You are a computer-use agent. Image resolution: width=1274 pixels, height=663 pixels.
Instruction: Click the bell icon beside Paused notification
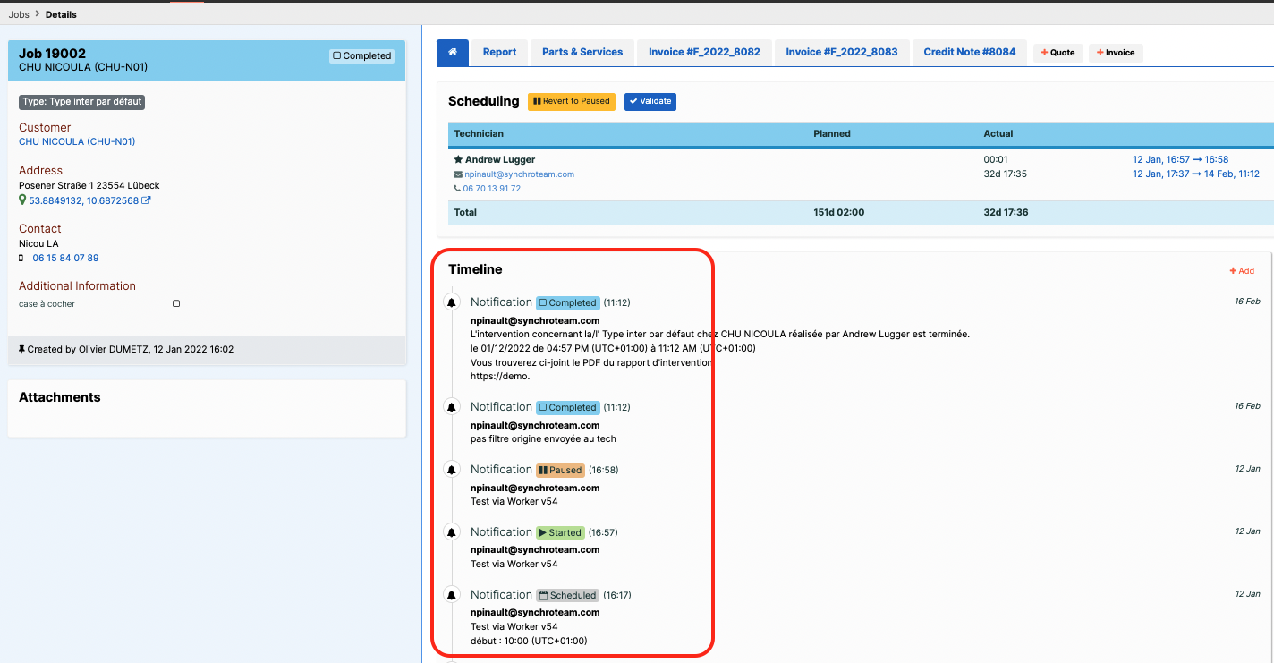[452, 470]
